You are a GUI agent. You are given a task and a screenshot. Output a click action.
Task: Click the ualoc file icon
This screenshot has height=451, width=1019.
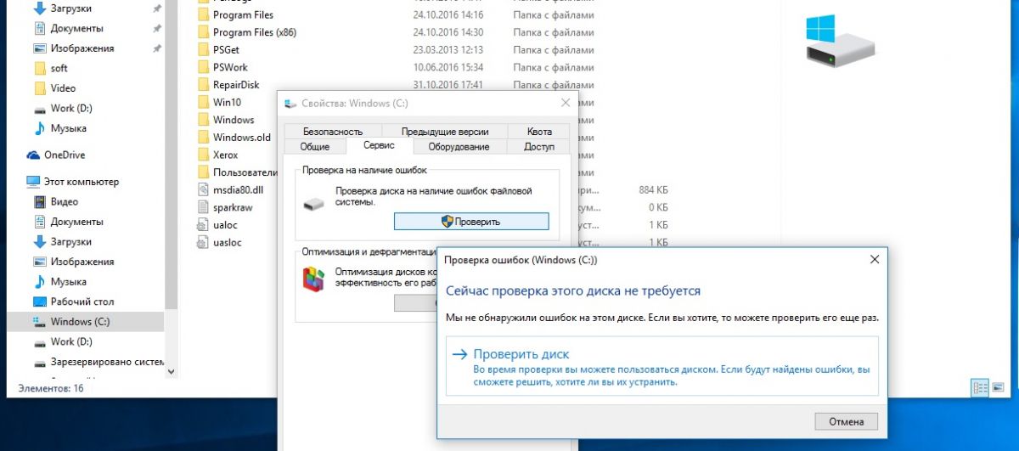[x=203, y=225]
